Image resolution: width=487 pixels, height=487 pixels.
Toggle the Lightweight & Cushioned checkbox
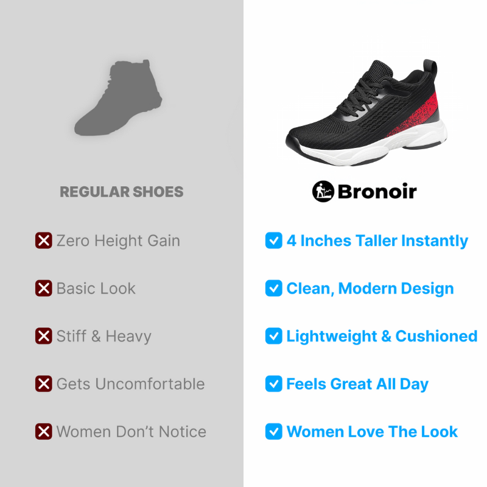click(273, 336)
